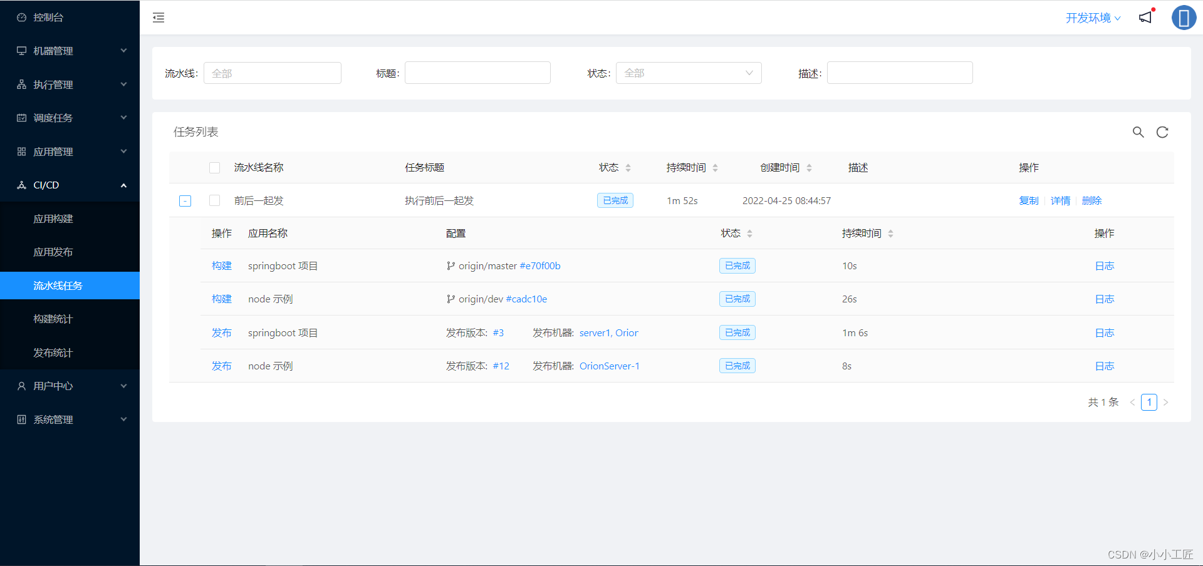Collapse the expanded 前后一起发 row

tap(185, 201)
